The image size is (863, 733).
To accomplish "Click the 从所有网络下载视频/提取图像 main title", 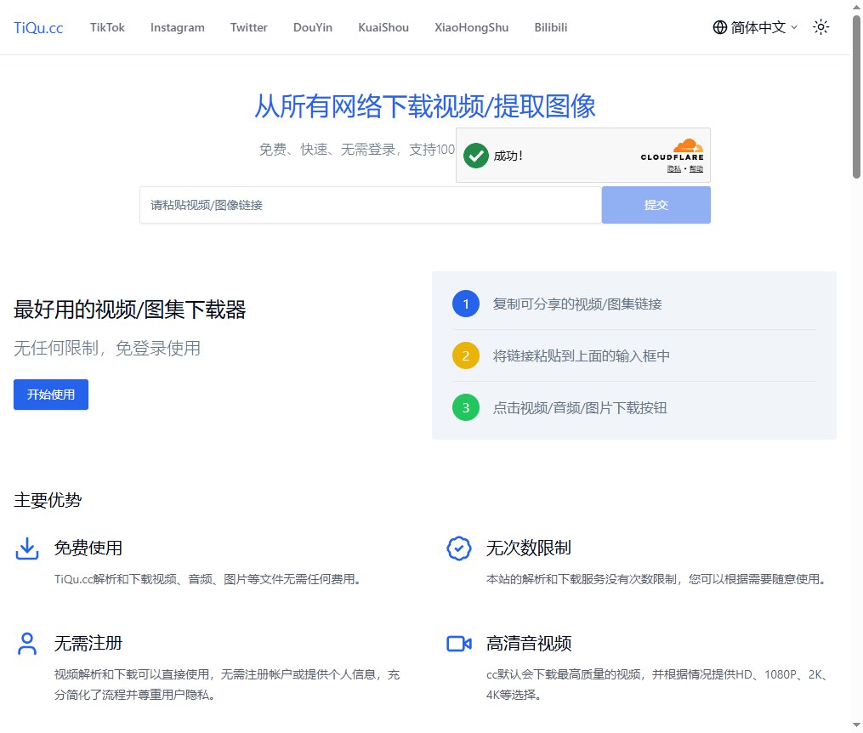I will (425, 106).
